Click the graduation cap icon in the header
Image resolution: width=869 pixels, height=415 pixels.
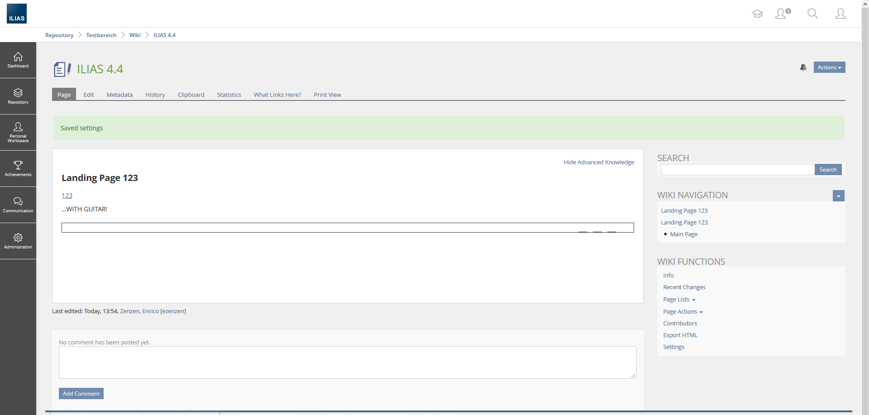click(x=757, y=14)
